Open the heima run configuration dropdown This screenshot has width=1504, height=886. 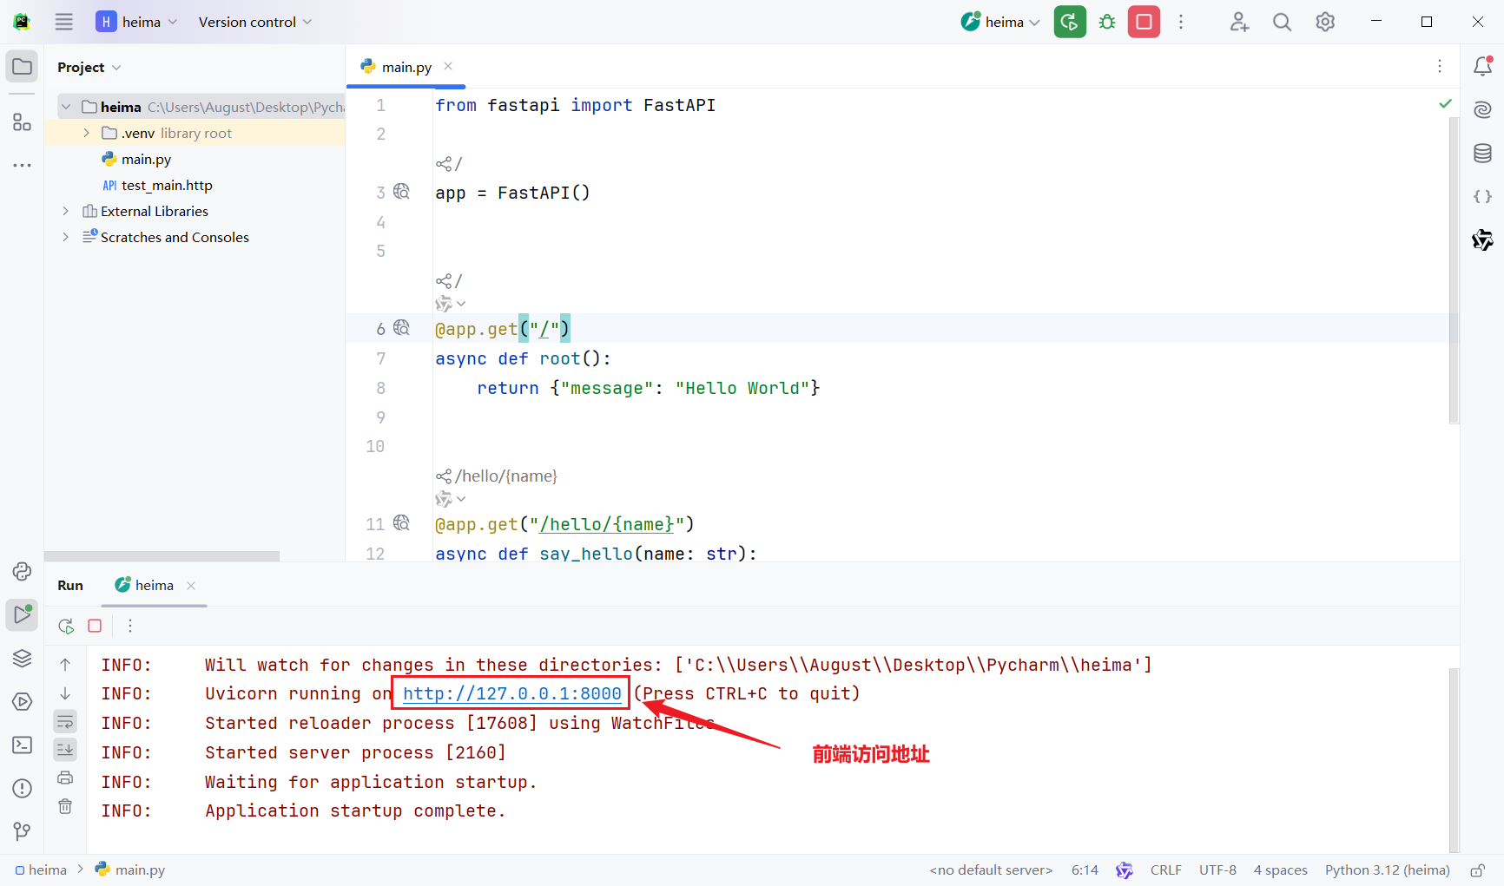tap(1000, 23)
